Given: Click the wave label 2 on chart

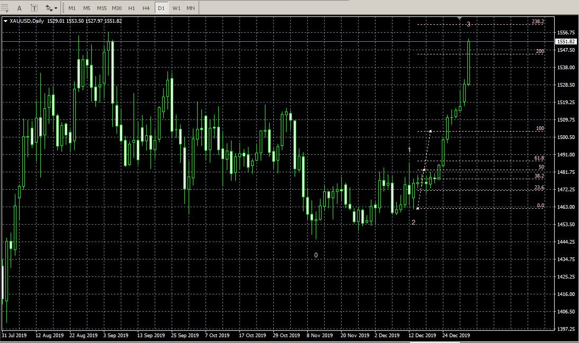Looking at the screenshot, I should tap(414, 222).
